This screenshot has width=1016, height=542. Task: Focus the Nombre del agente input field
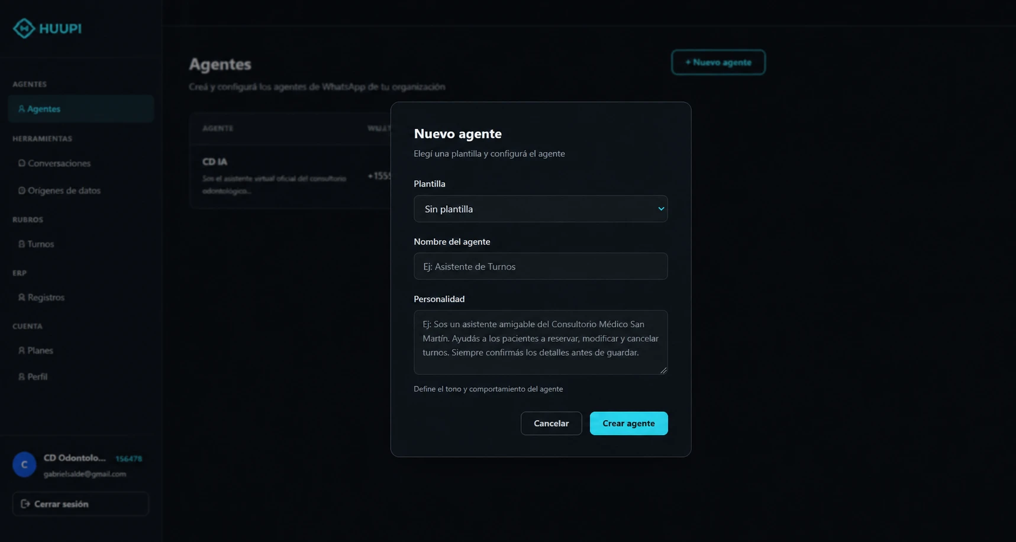tap(540, 266)
